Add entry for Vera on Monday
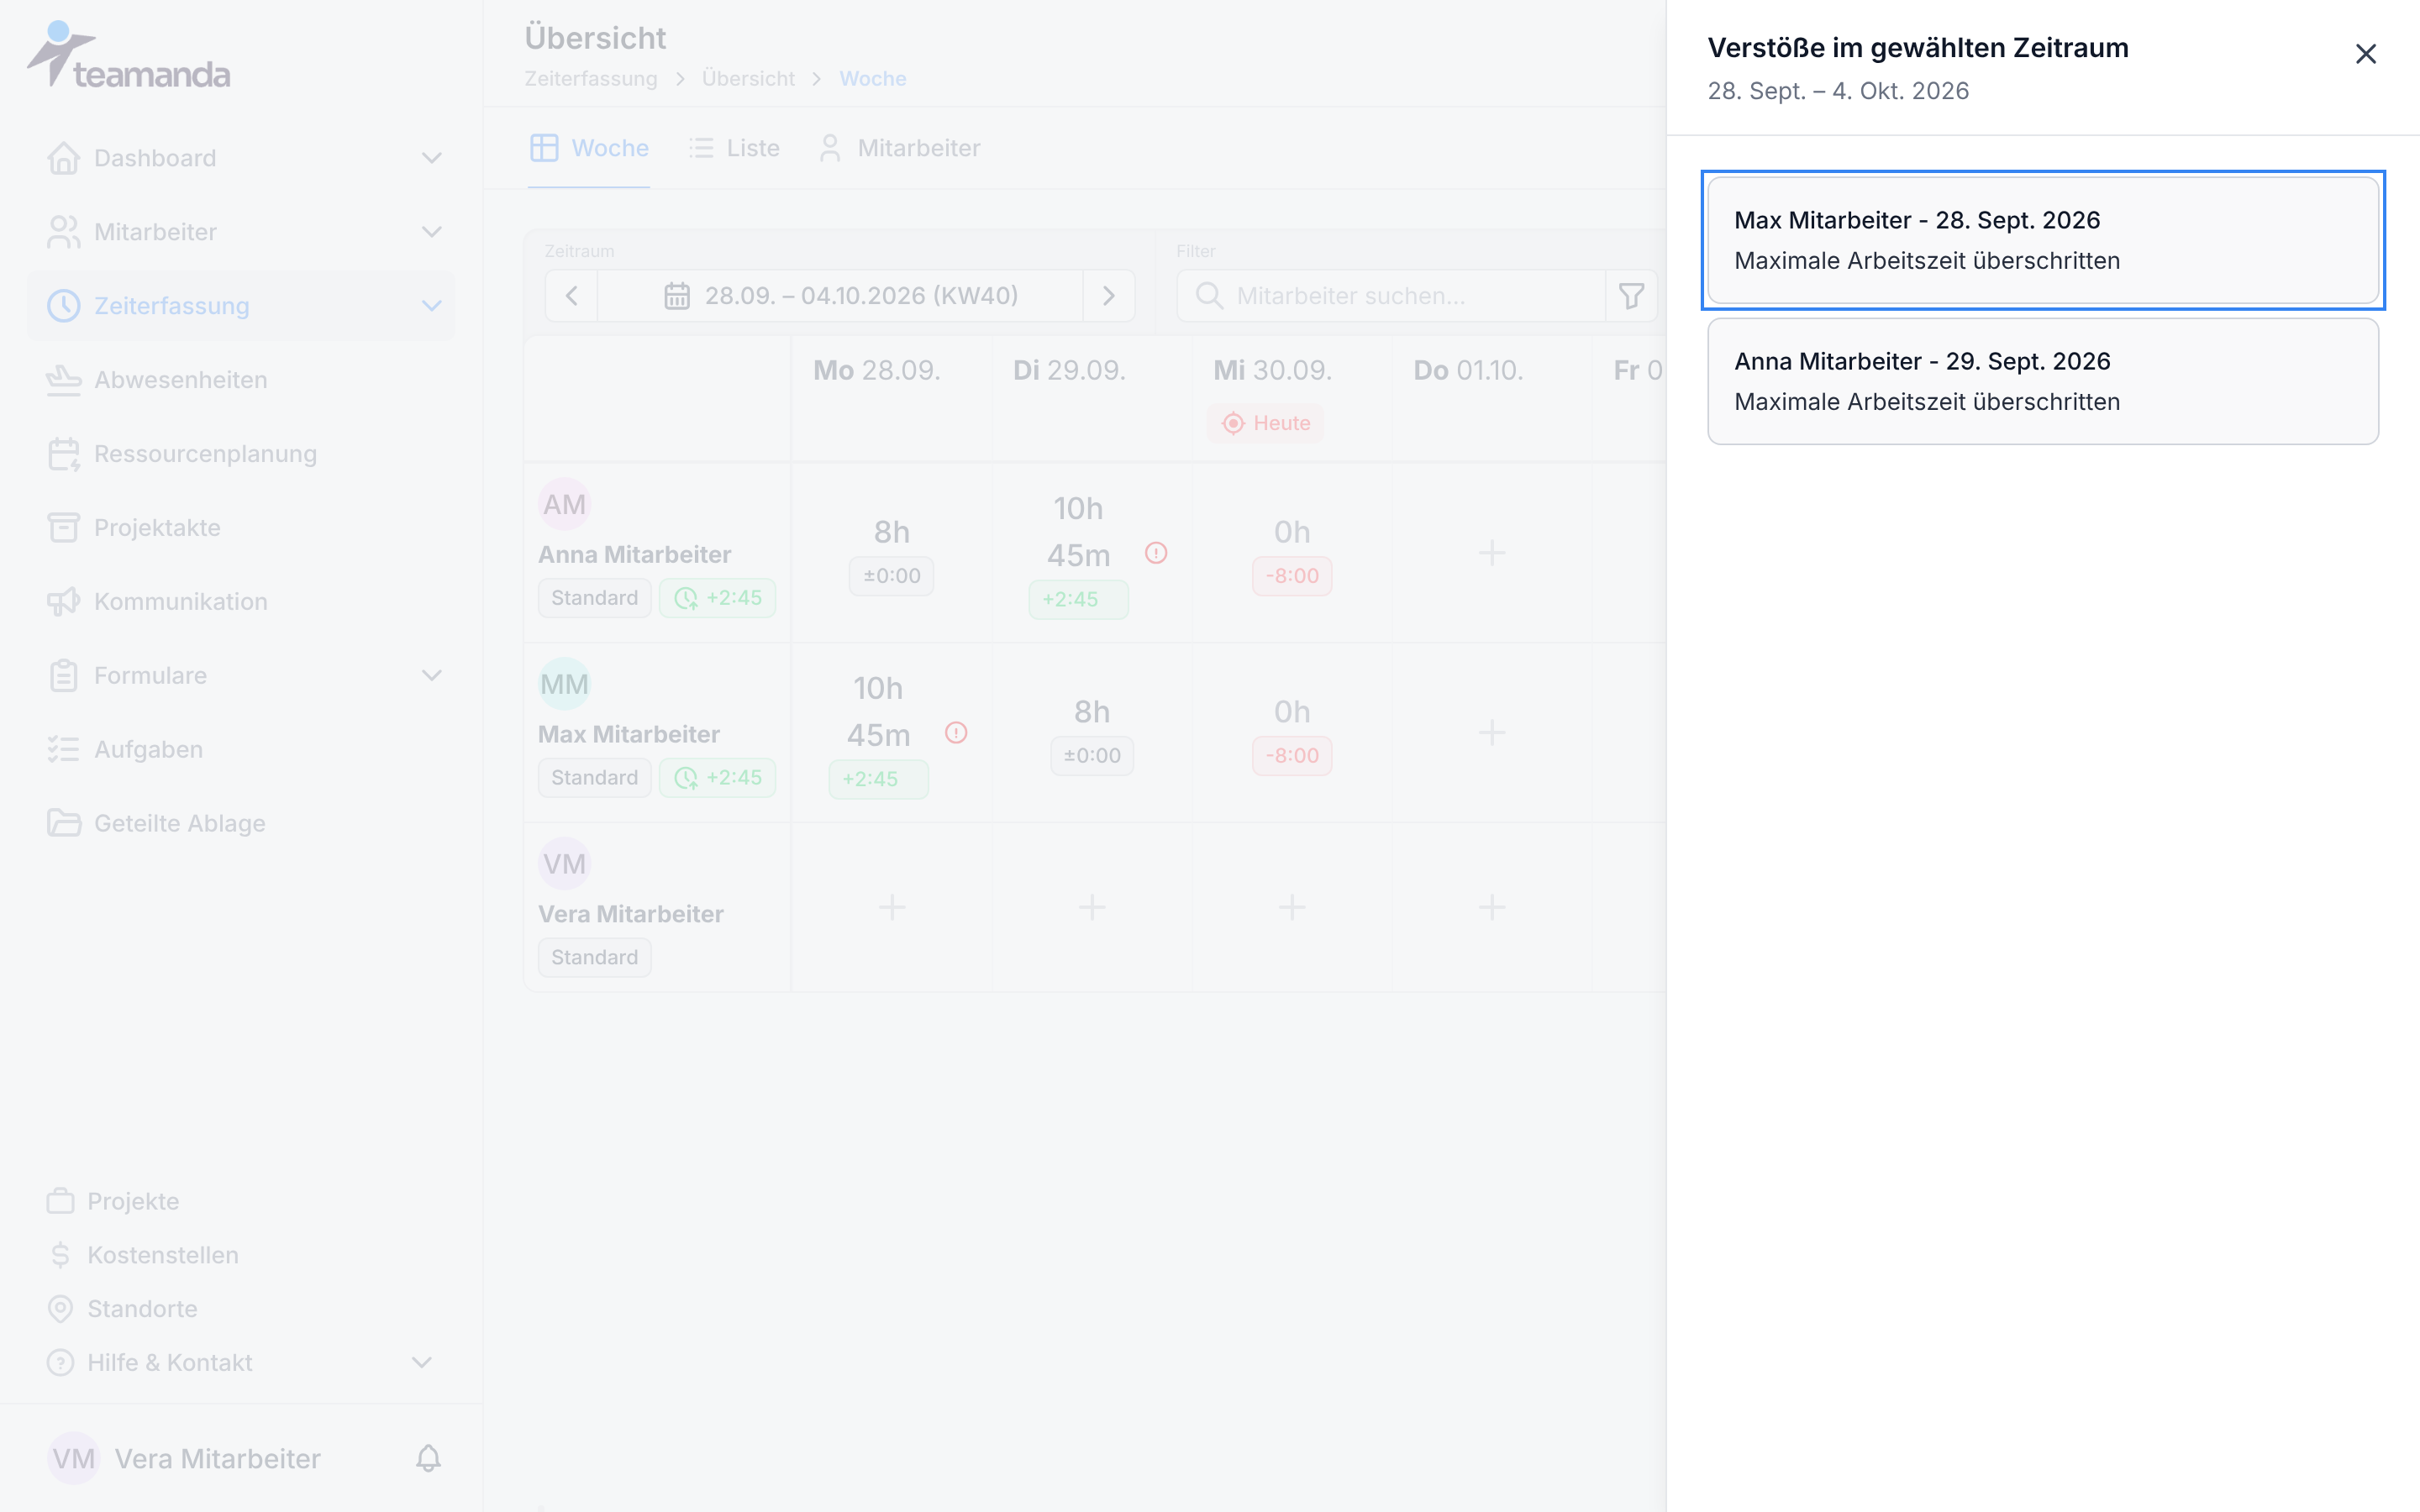2420x1512 pixels. 892,907
